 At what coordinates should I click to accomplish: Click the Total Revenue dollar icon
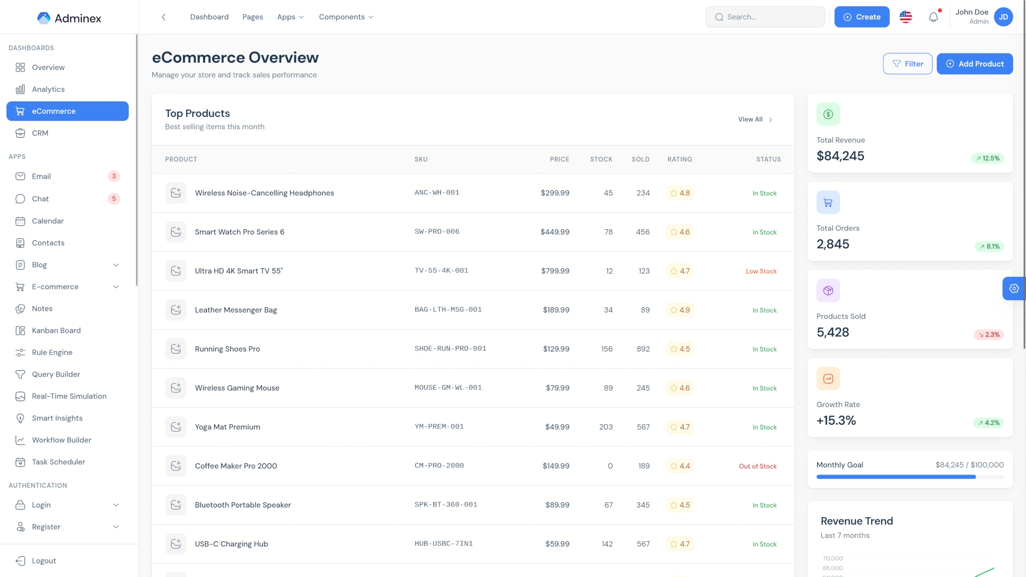pyautogui.click(x=828, y=114)
